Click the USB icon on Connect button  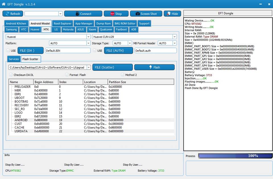point(77,14)
